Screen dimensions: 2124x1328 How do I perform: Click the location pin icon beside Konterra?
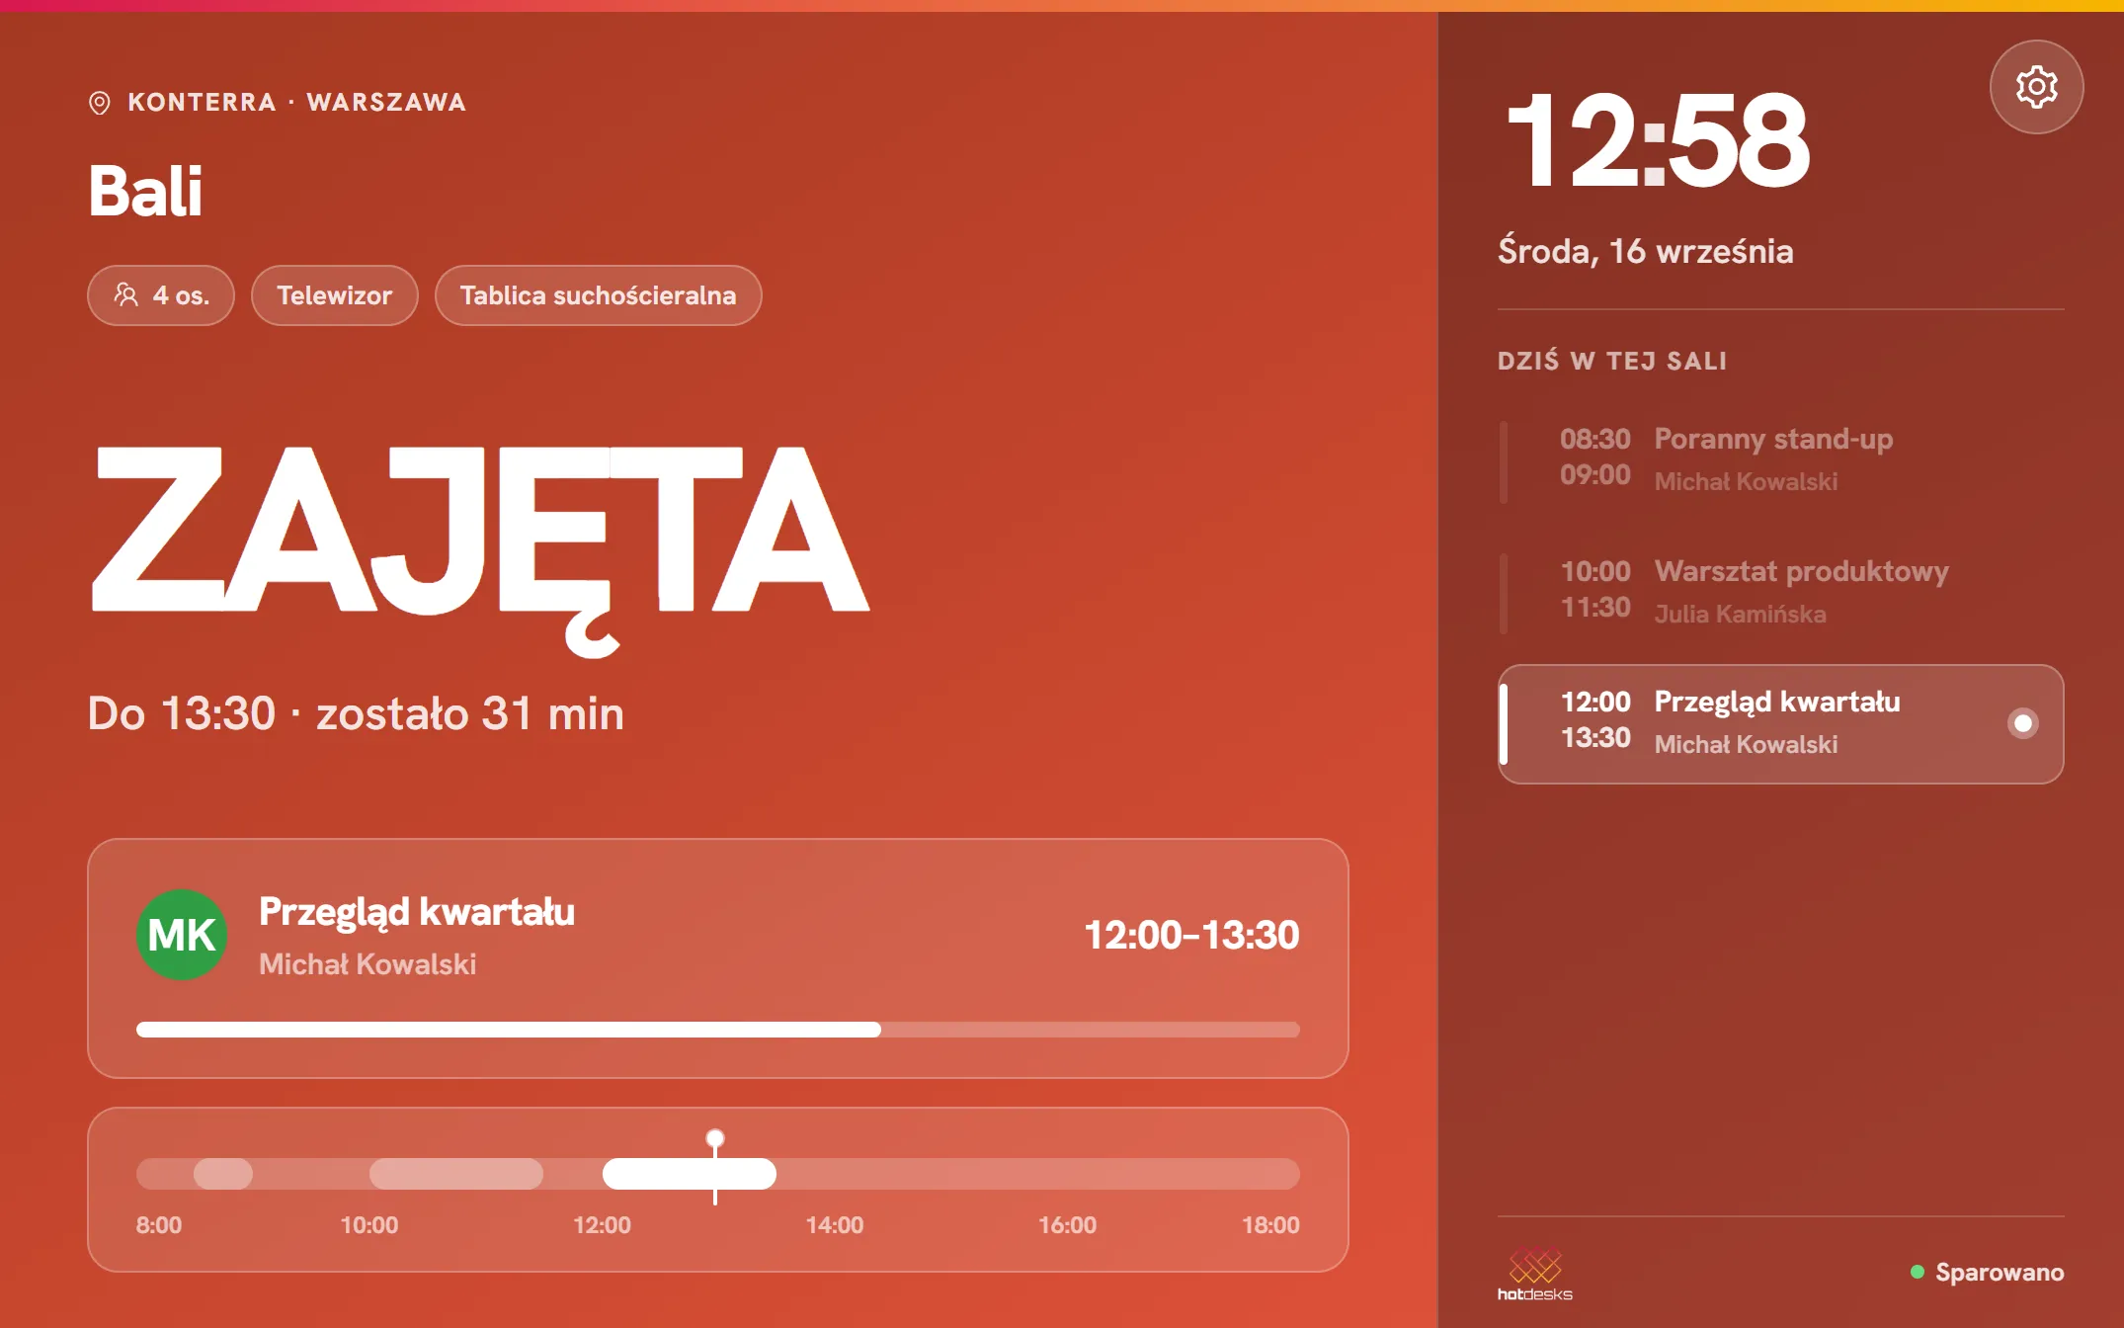point(100,103)
